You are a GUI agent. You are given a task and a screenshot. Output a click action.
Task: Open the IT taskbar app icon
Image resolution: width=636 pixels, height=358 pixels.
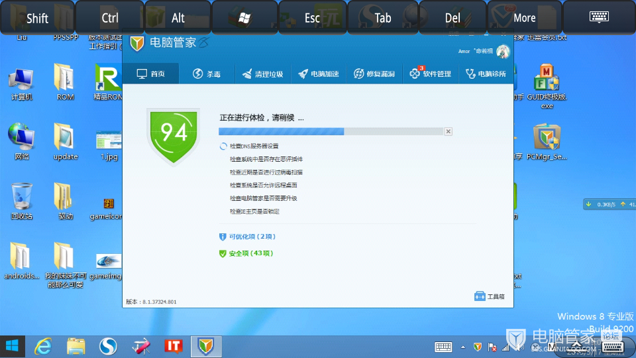[x=173, y=346]
